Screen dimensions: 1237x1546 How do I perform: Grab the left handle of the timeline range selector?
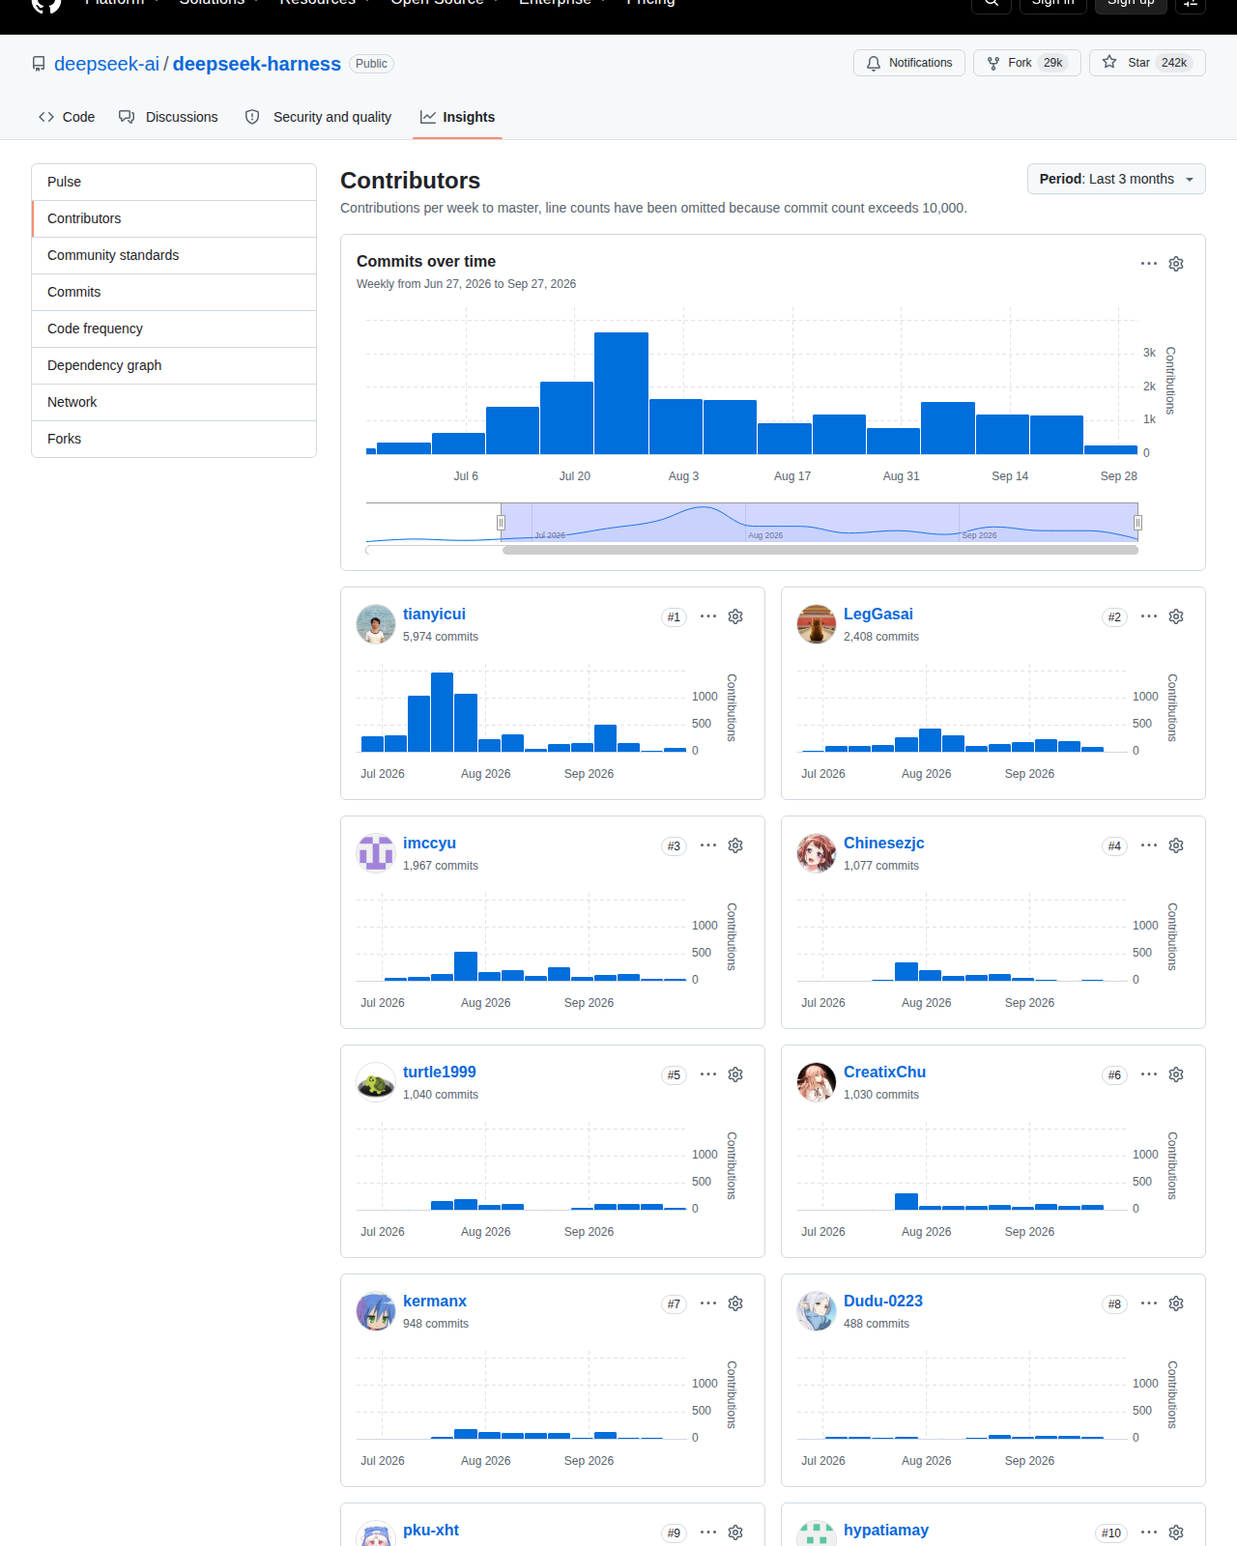coord(501,523)
